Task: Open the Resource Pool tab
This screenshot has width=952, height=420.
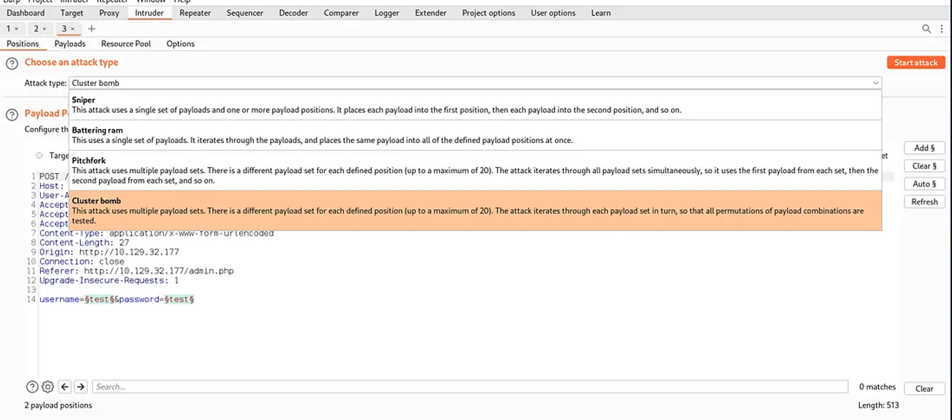Action: point(126,44)
